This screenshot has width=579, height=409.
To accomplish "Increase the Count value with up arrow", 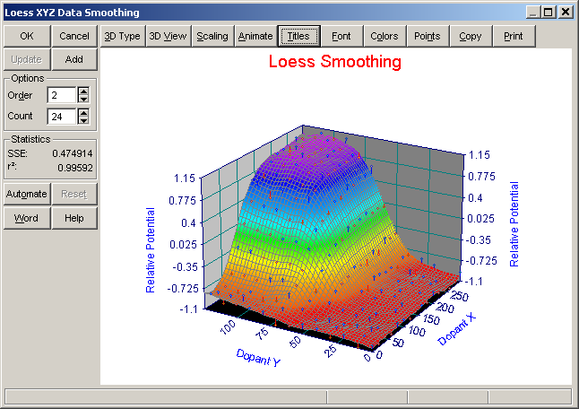I will (83, 112).
